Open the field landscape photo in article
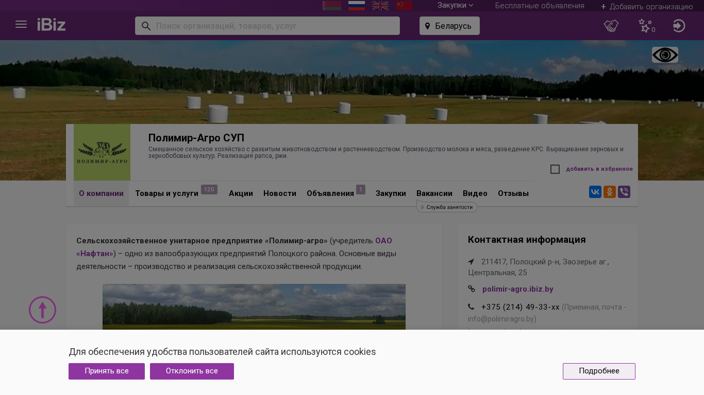 [x=254, y=307]
